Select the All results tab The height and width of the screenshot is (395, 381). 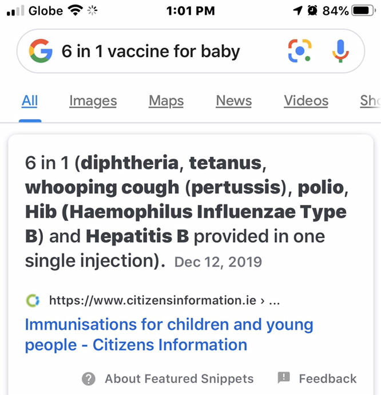[30, 101]
